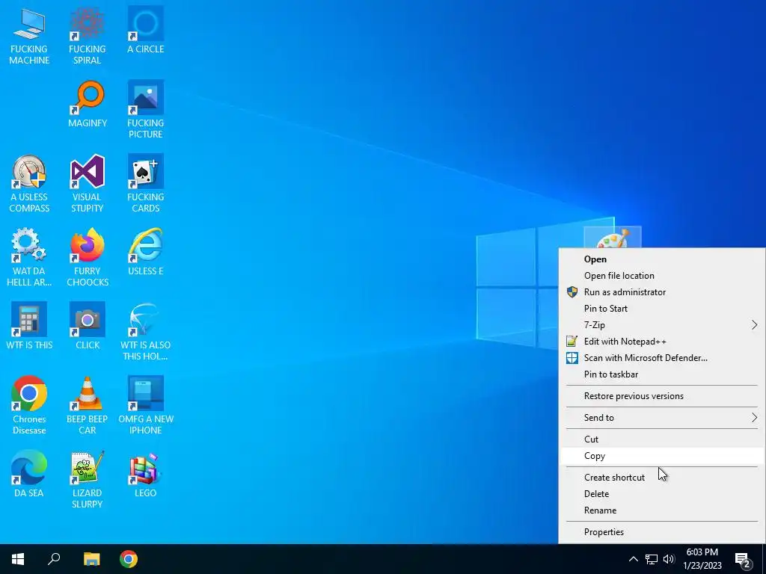
Task: Choose Scan with Microsoft Defender
Action: [661, 358]
